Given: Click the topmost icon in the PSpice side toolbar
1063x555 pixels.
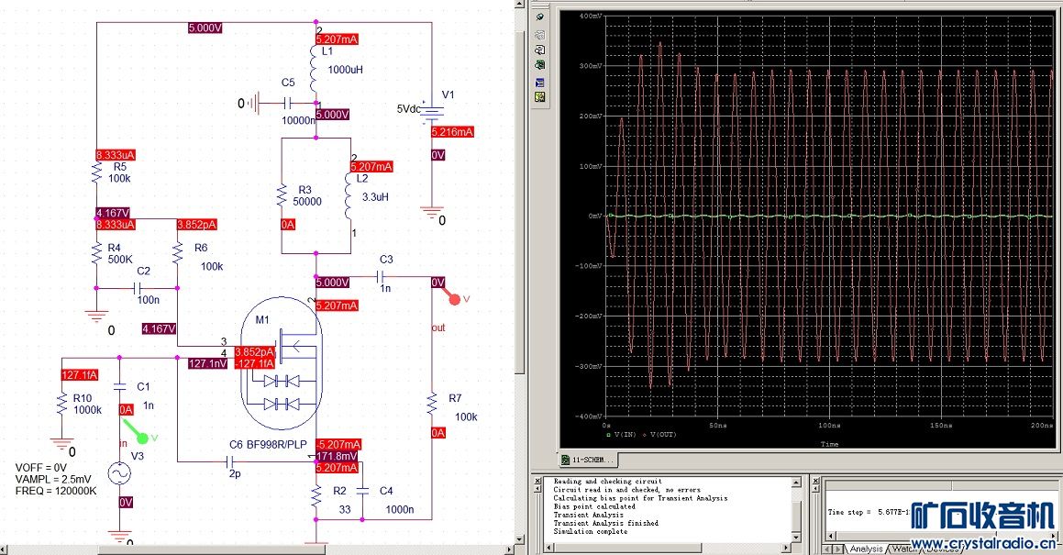Looking at the screenshot, I should [x=540, y=17].
